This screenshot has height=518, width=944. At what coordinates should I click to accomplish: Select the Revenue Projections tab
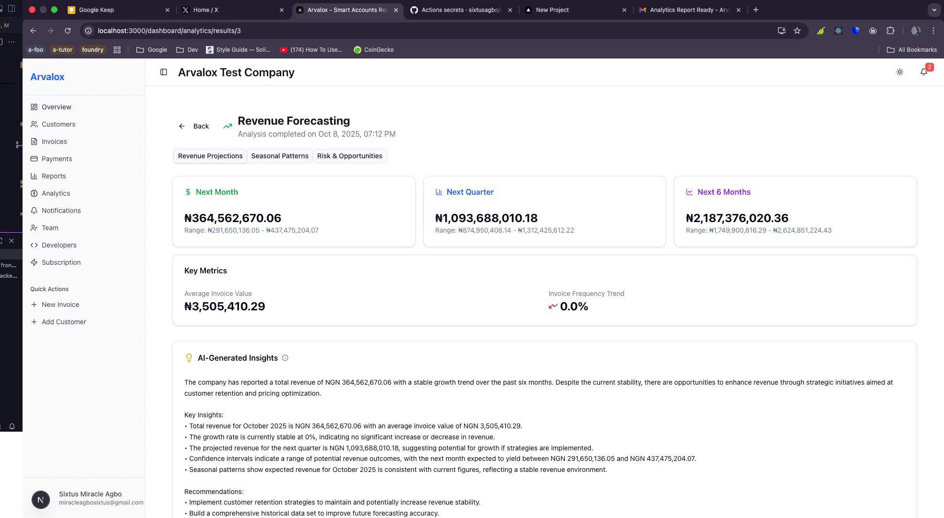(x=210, y=156)
